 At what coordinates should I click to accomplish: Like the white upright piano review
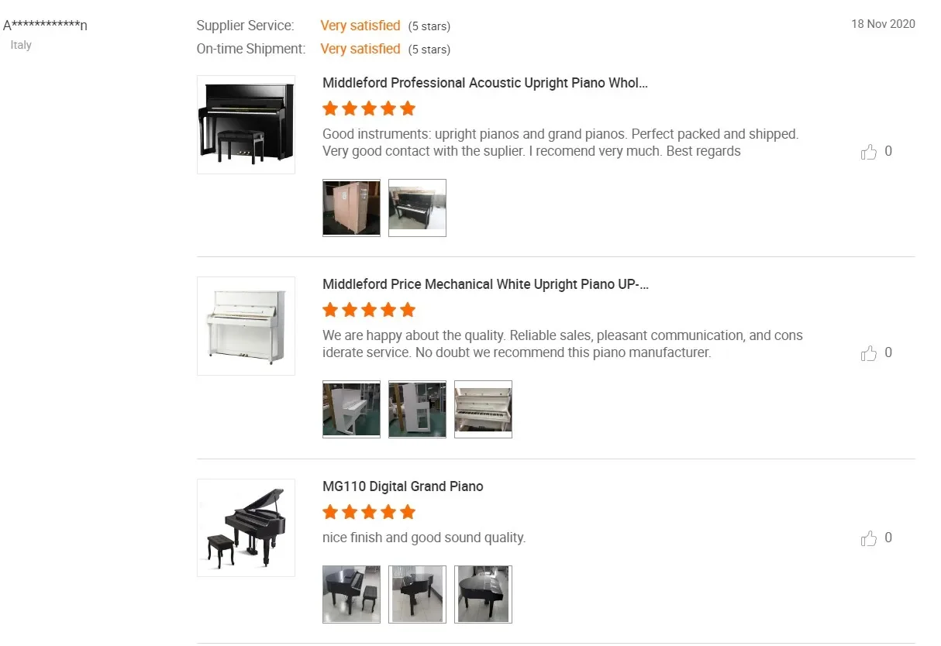coord(869,353)
